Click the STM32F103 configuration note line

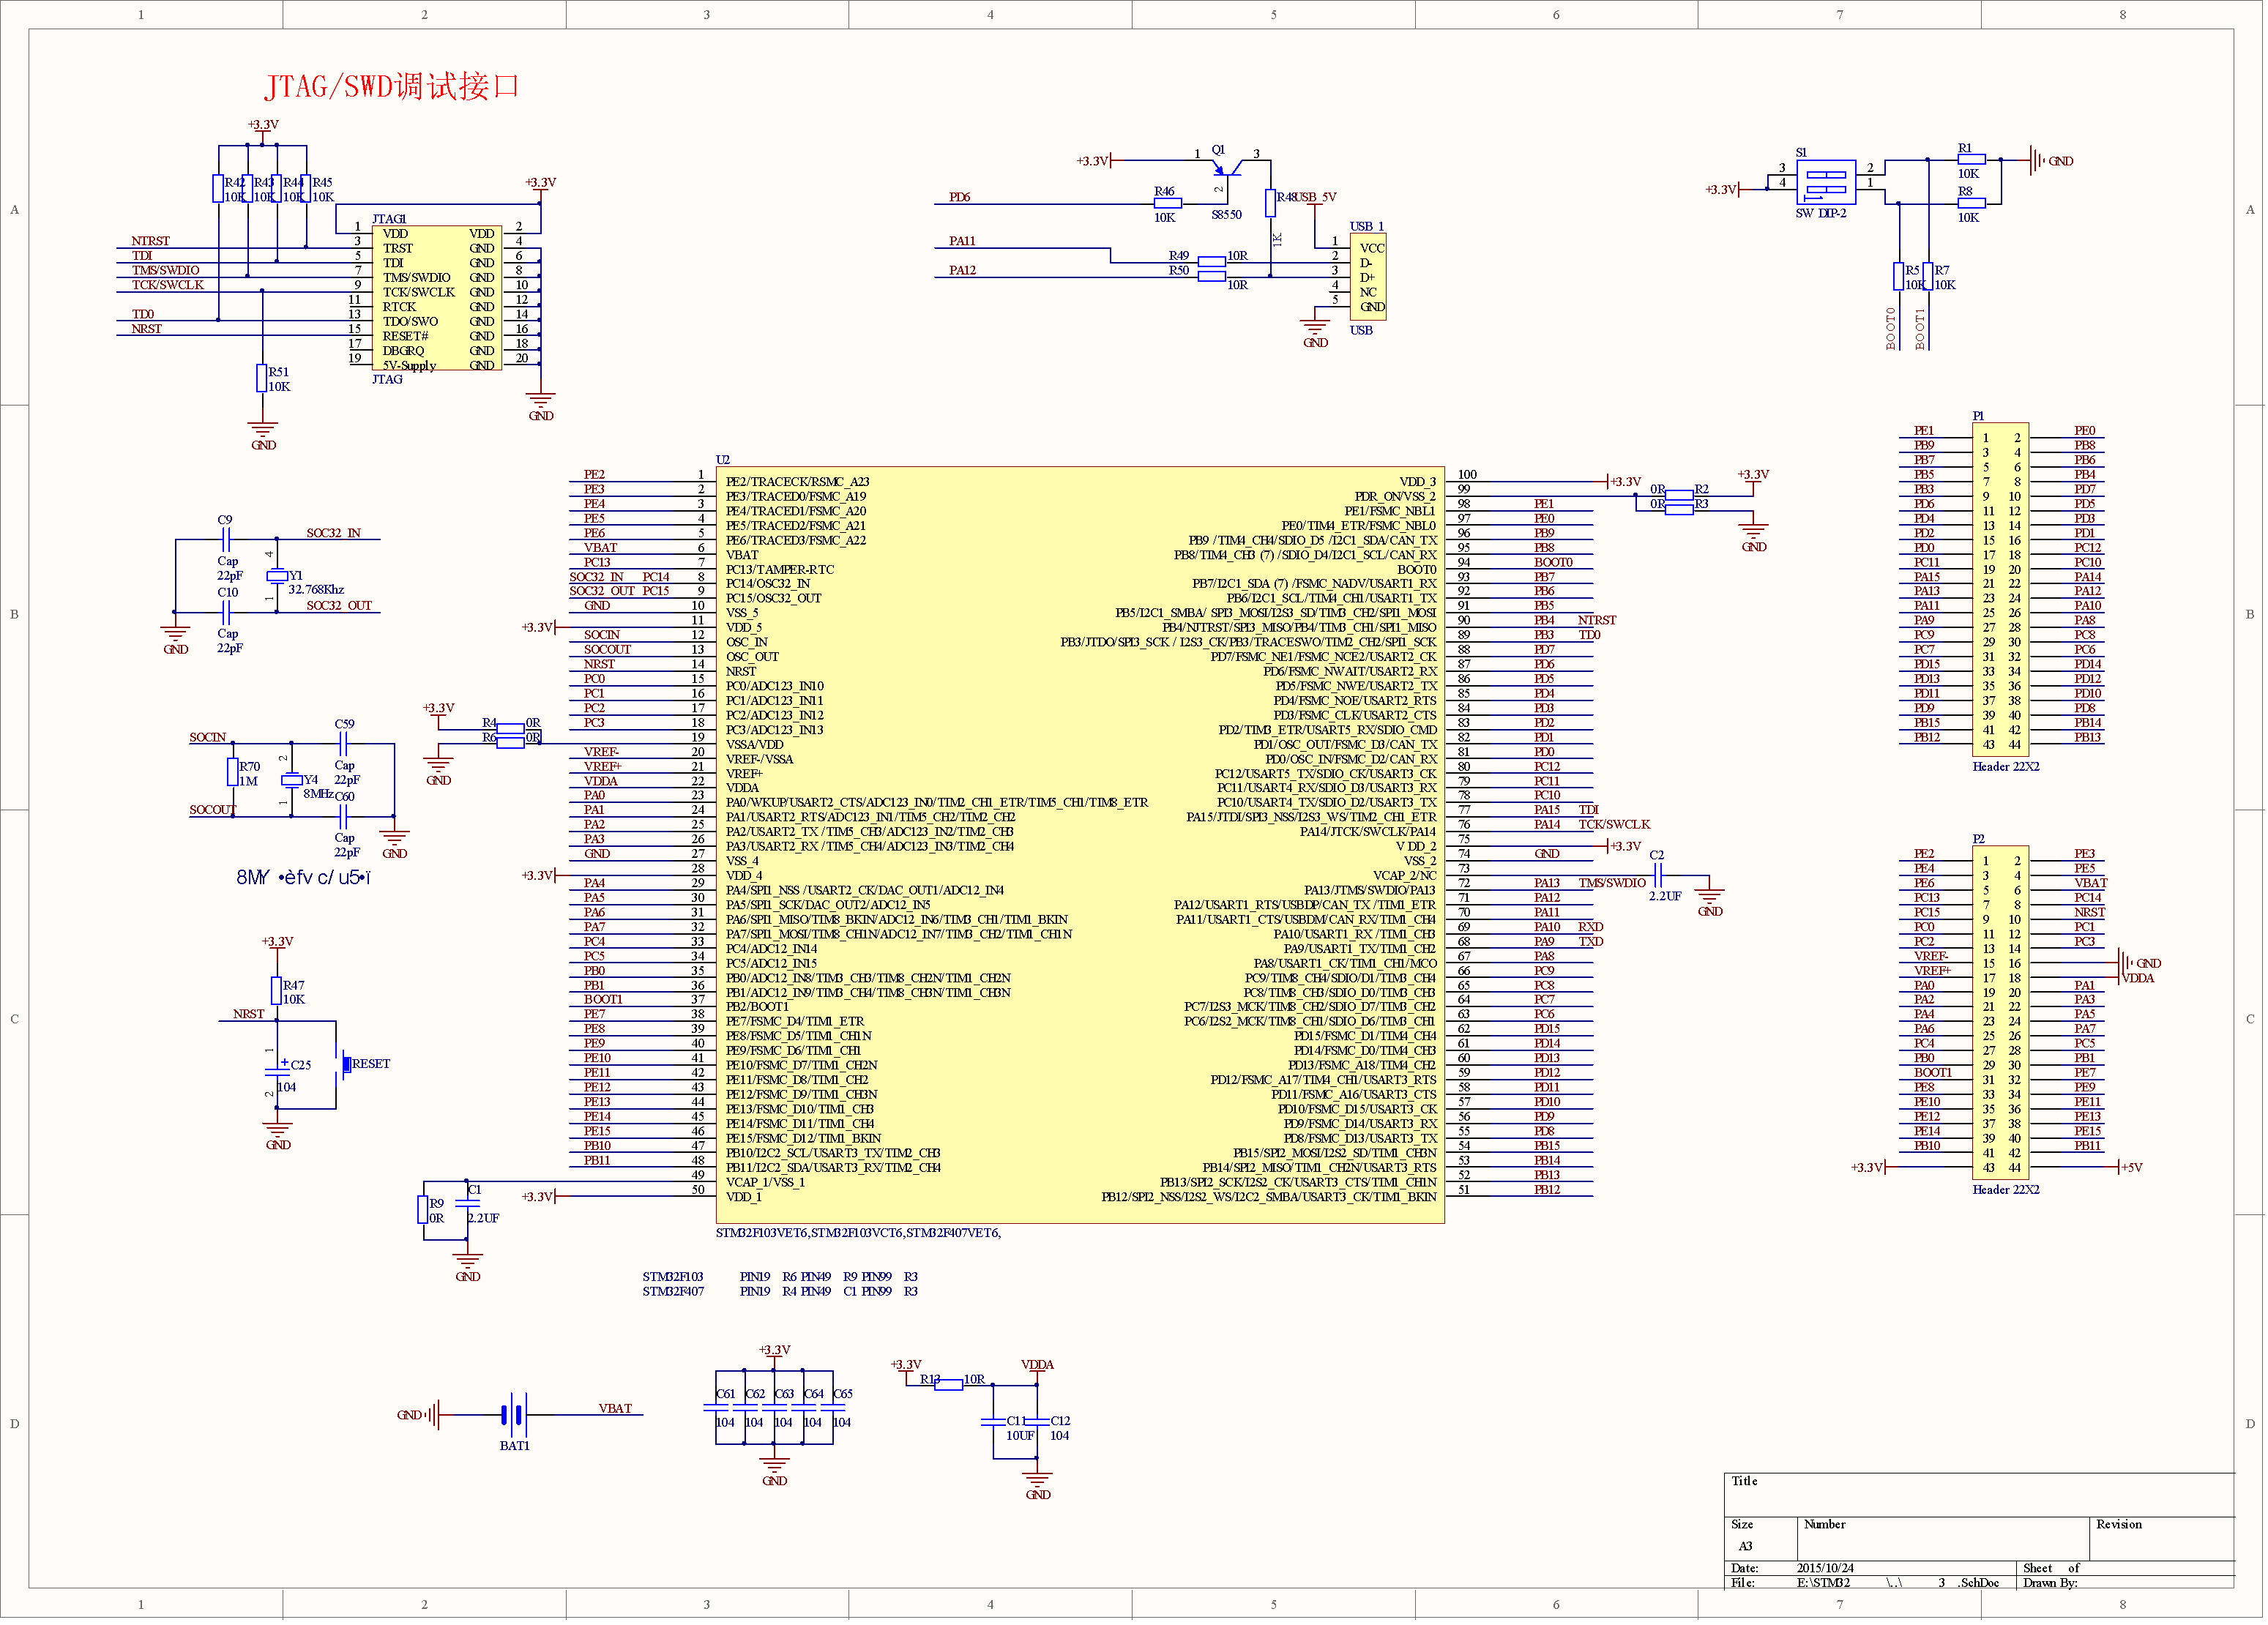click(780, 1277)
